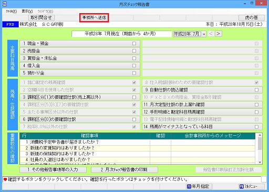269x192 pixels.
Task: Click the 取引問合せ button
Action: 42,18
